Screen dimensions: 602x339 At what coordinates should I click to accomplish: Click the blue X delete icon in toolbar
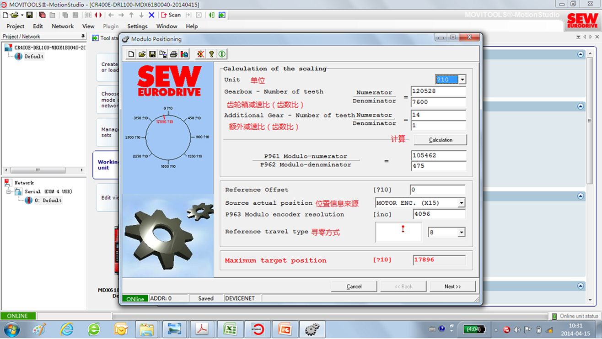[151, 15]
